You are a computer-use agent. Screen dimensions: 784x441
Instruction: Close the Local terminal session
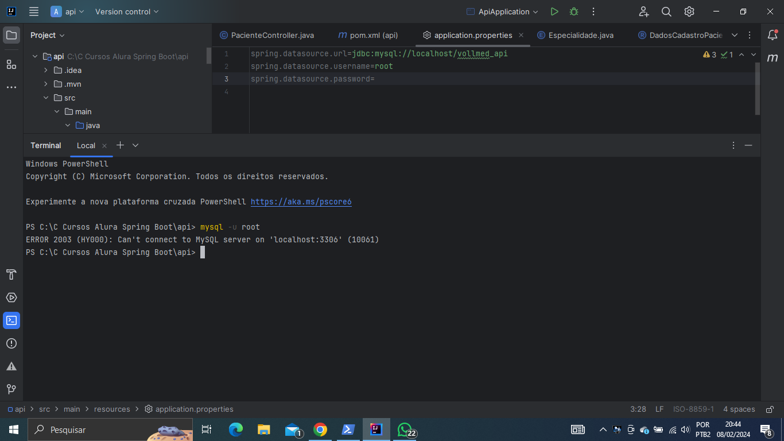[104, 146]
